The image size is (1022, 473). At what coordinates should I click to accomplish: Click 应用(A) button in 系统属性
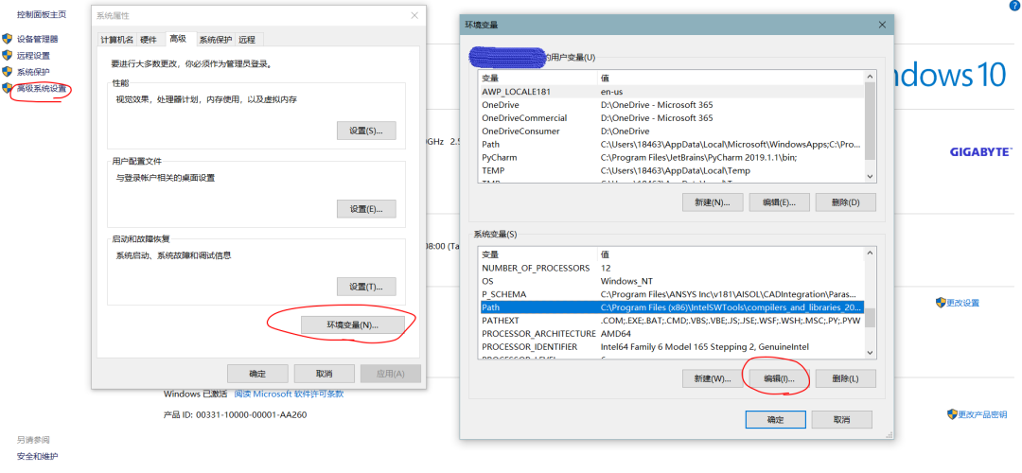pos(391,374)
